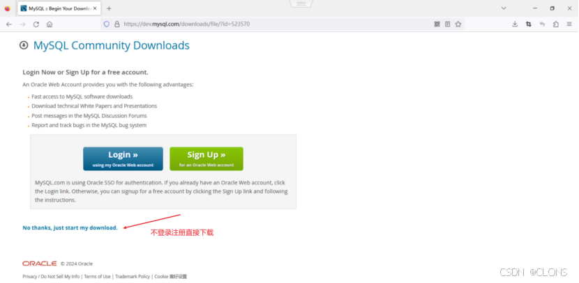Reload the current page
Viewport: 579px width, 283px height.
point(36,24)
